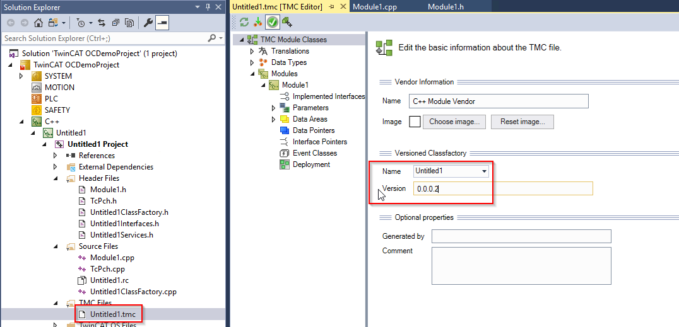Open dropdown arrow next to clock filter icon
Screen dimensions: 679x327
(x=90, y=23)
